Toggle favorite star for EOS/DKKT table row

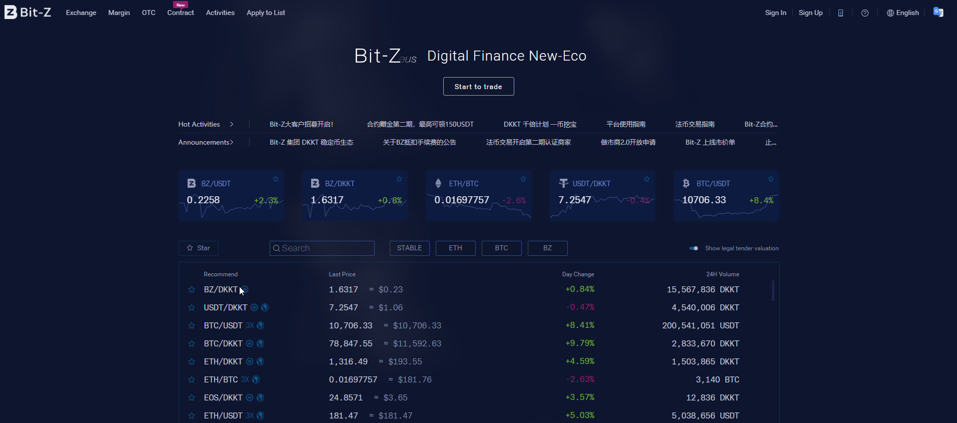[x=192, y=397]
